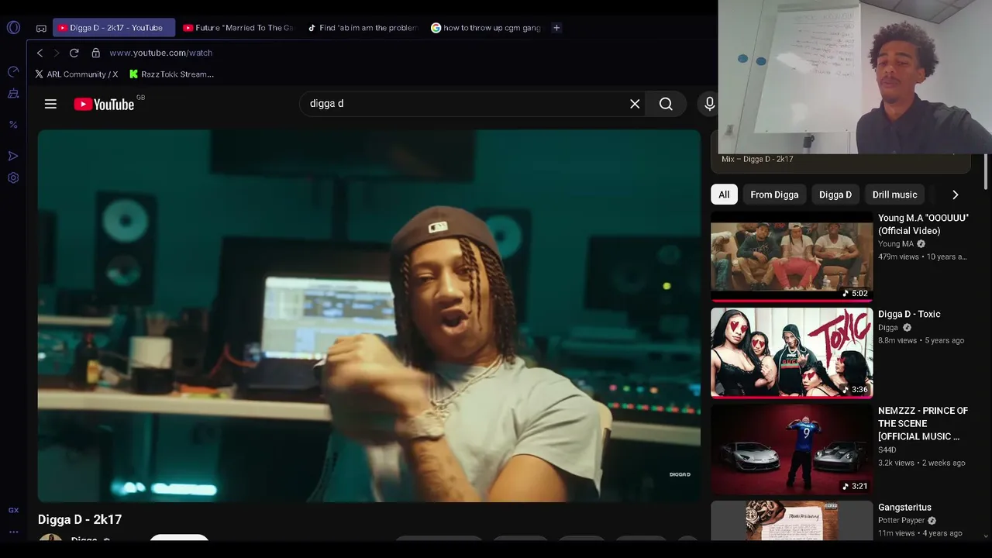Click the 3.2k views • 2 weeks ago text
This screenshot has width=992, height=558.
pyautogui.click(x=921, y=463)
